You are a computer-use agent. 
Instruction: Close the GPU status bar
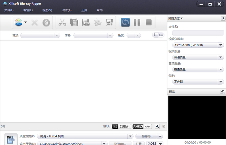pos(164,126)
